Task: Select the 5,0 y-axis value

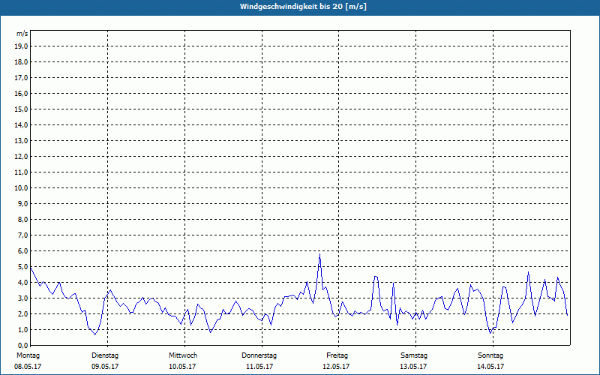Action: (x=22, y=267)
